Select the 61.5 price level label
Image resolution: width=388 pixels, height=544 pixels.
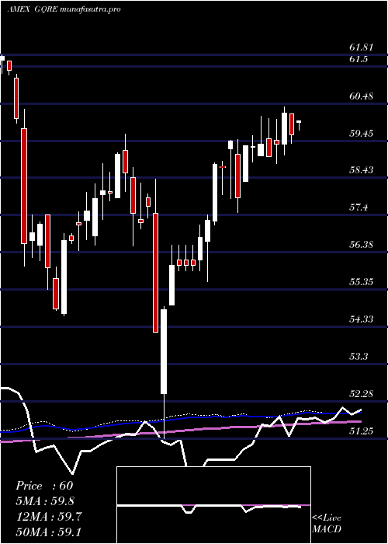[x=359, y=59]
